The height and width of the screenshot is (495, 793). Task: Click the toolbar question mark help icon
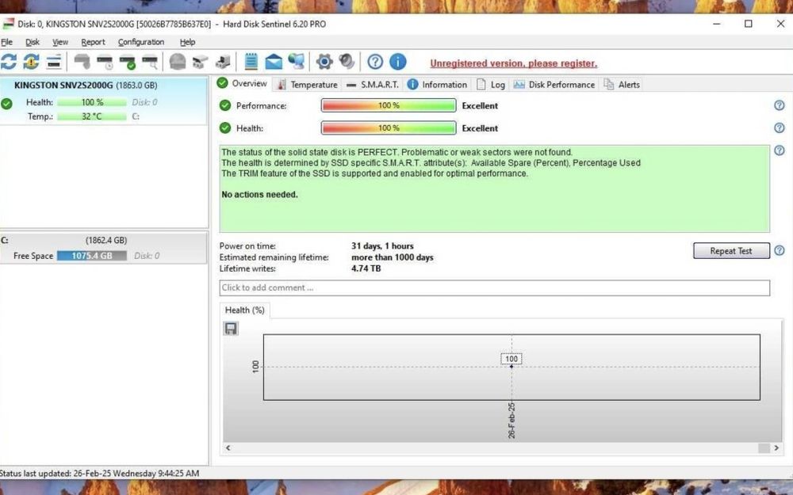coord(375,62)
